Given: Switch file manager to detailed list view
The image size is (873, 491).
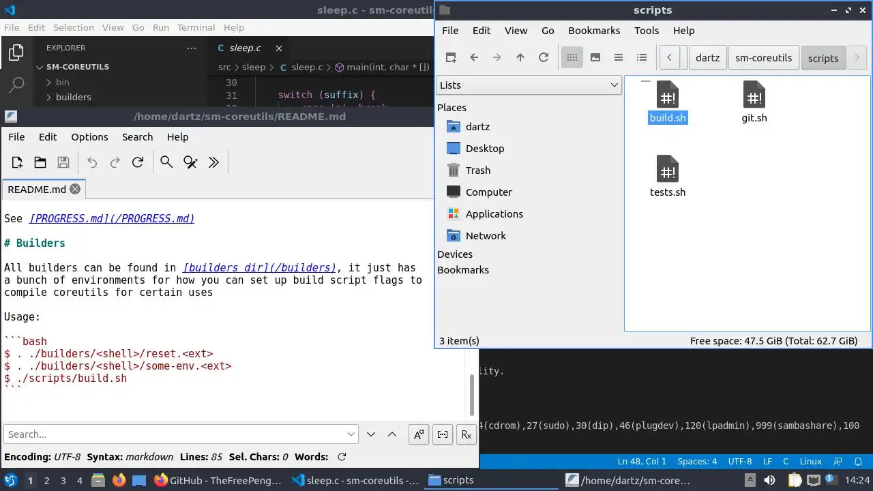Looking at the screenshot, I should click(x=642, y=57).
